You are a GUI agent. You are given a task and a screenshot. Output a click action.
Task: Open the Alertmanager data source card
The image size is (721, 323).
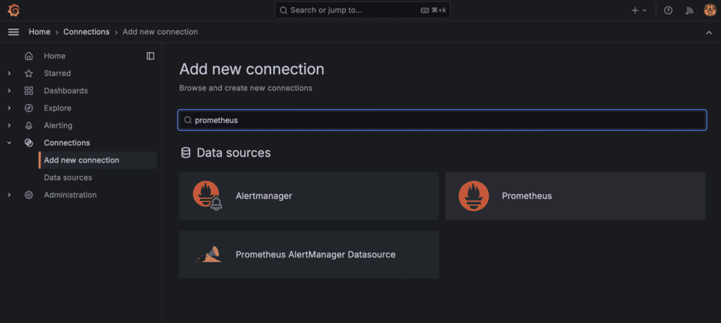click(309, 196)
